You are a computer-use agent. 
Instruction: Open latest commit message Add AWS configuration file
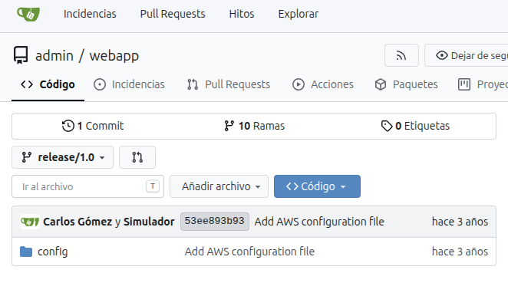click(x=319, y=222)
